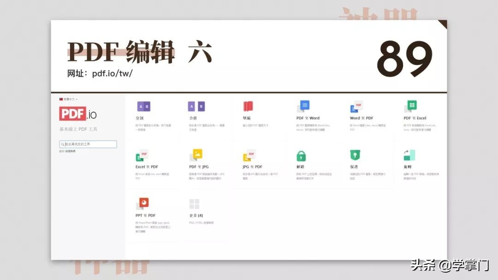Open the 繁體中文 language dropdown

coord(69,98)
